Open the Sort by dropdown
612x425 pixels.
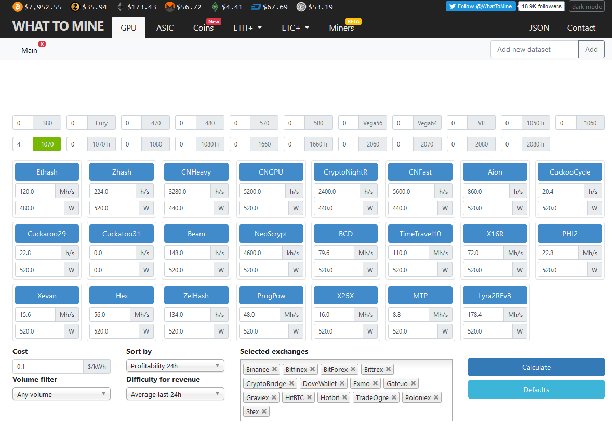tap(175, 366)
